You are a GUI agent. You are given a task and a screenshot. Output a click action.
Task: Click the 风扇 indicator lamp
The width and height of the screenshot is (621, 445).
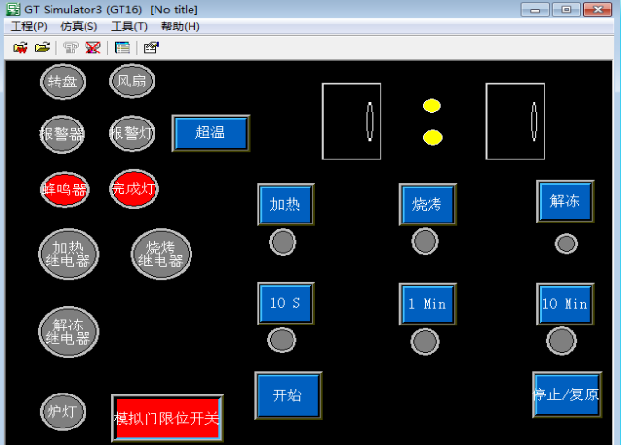click(x=132, y=82)
